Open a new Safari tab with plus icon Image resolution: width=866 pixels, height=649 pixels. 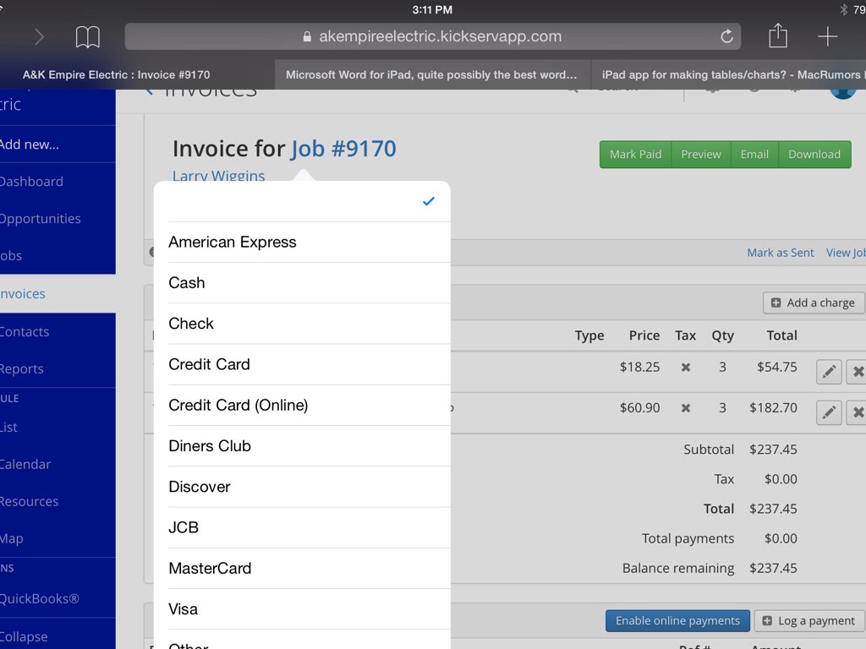coord(827,36)
